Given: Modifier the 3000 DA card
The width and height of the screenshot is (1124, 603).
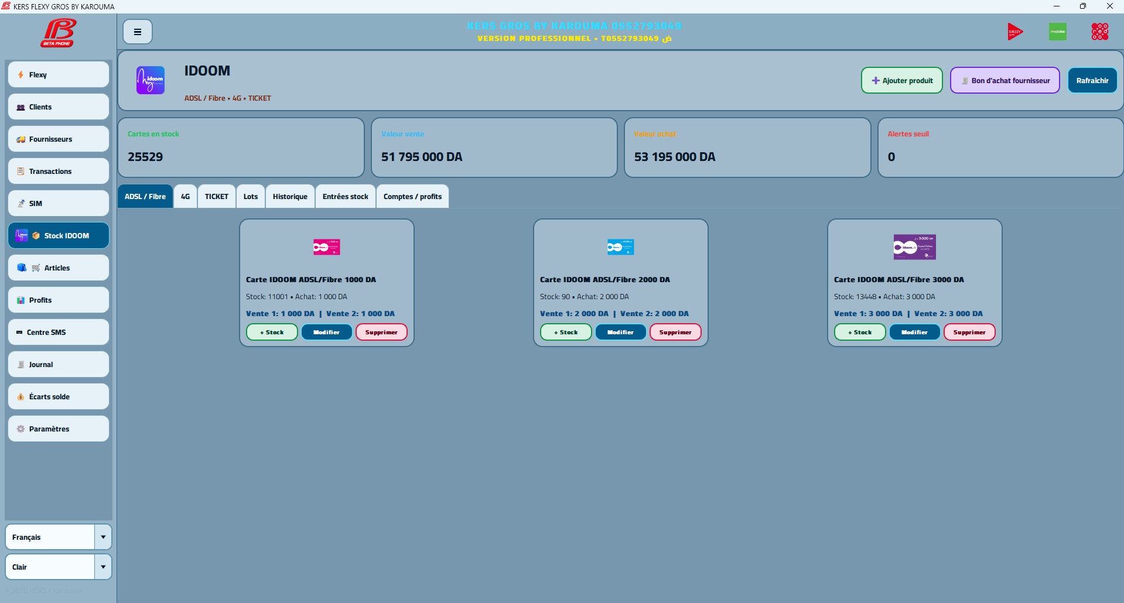Looking at the screenshot, I should click(915, 332).
